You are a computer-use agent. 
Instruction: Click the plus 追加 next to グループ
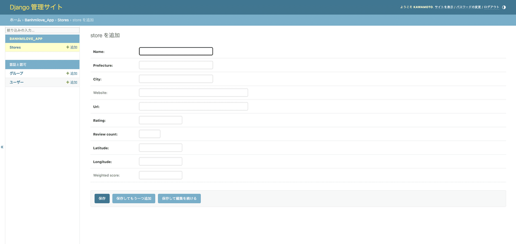point(72,74)
